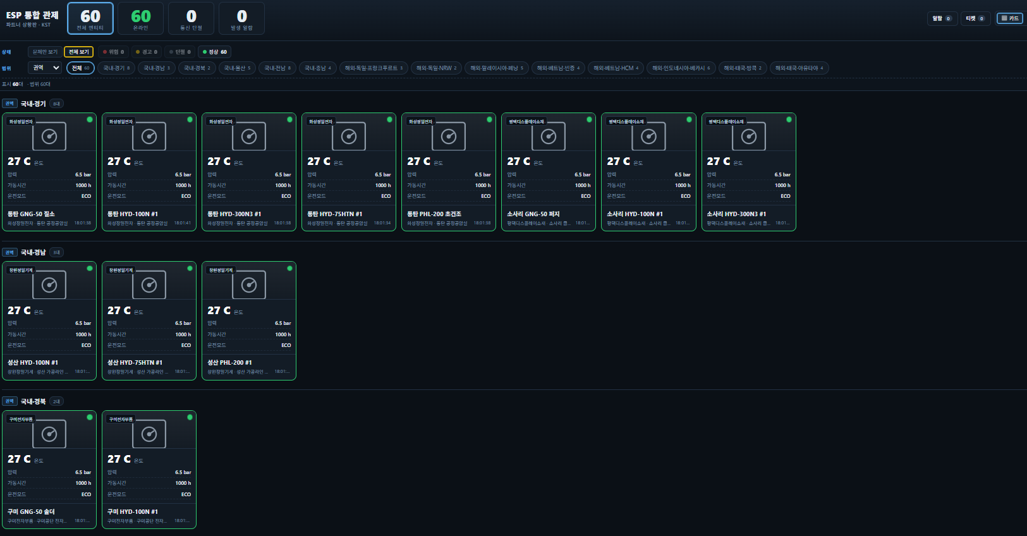The height and width of the screenshot is (536, 1027).
Task: Filter by 해외-태국-아유타야 chip
Action: 799,68
